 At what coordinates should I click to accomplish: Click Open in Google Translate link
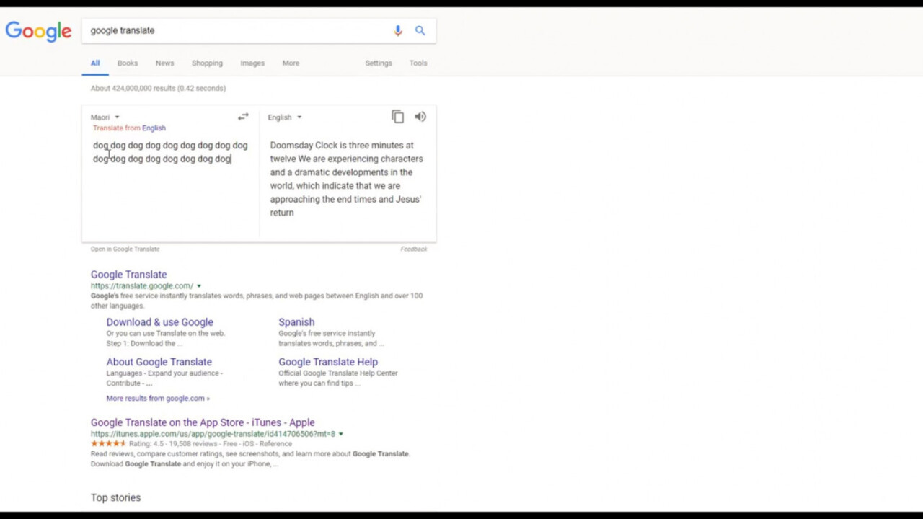click(125, 249)
